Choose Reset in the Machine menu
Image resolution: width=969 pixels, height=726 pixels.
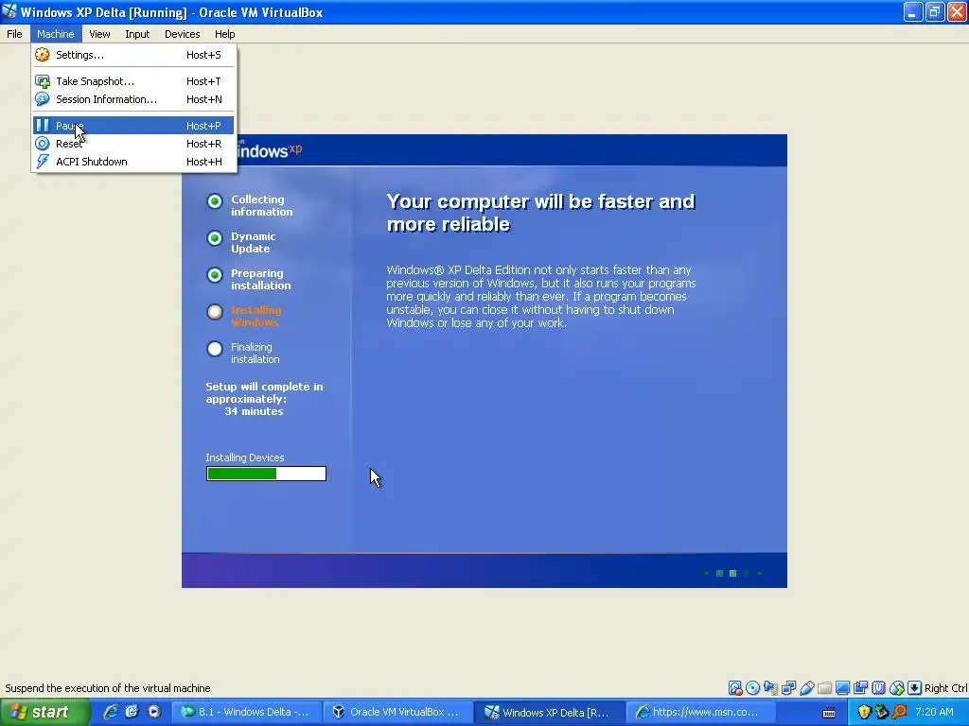pyautogui.click(x=132, y=144)
